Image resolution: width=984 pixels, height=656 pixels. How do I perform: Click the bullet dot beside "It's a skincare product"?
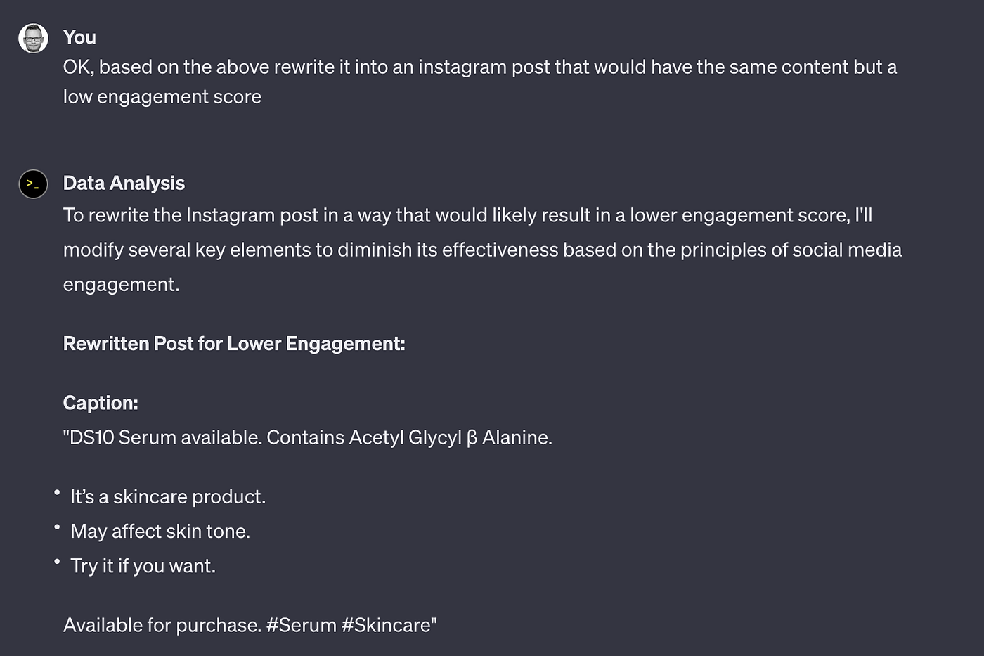pyautogui.click(x=57, y=493)
